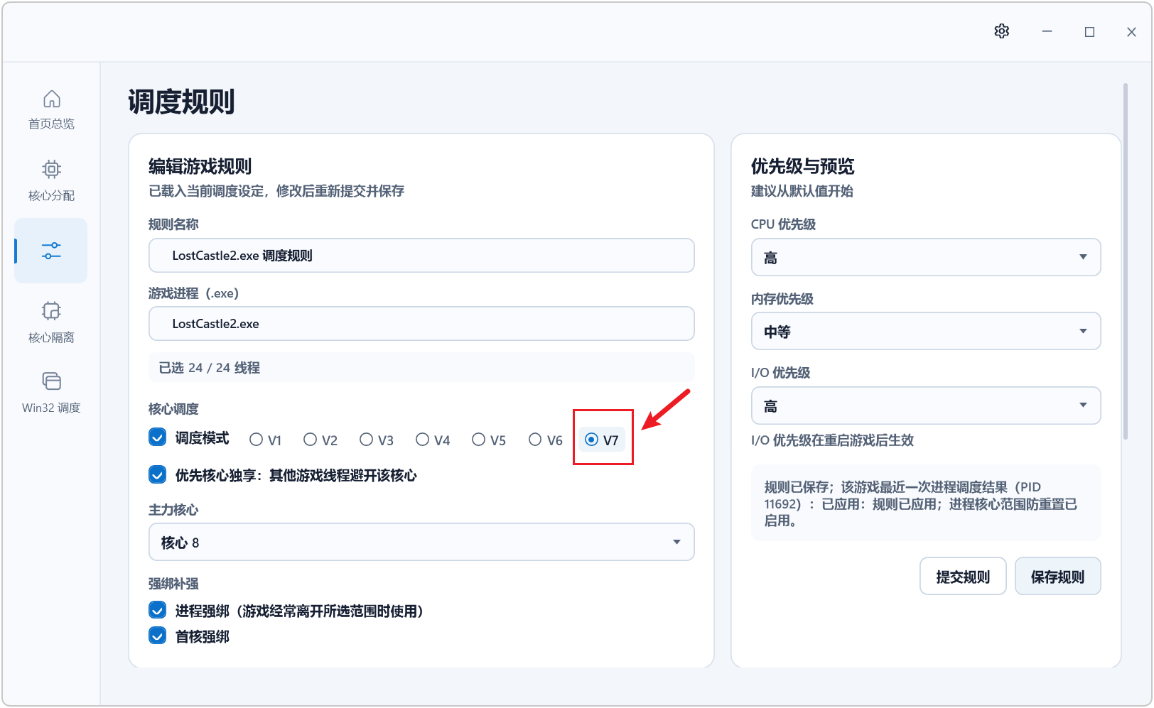Select the V1 scheduling mode radio
Image resolution: width=1154 pixels, height=708 pixels.
257,440
